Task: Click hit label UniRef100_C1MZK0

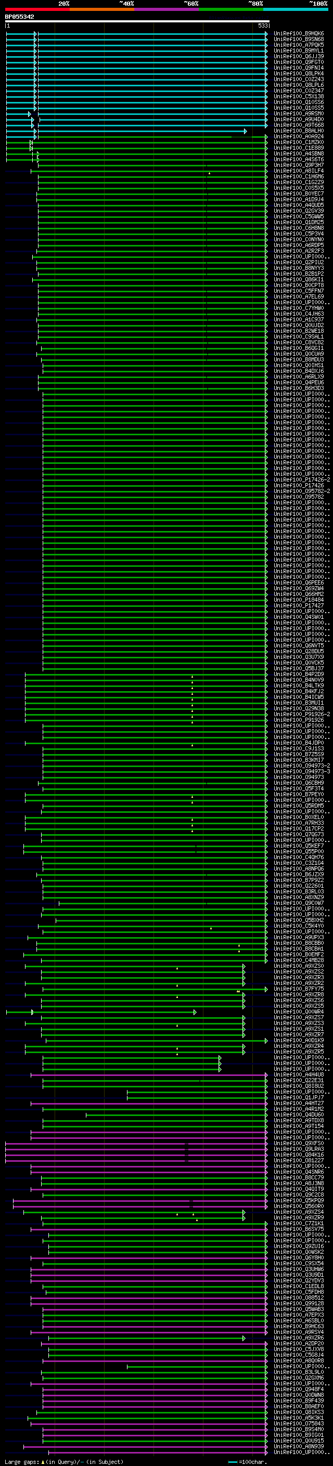Action: click(x=299, y=142)
